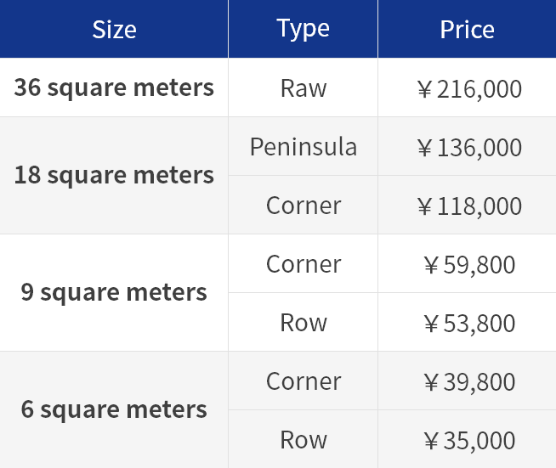The height and width of the screenshot is (468, 556).
Task: Click the Peninsula type cell
Action: click(x=304, y=146)
